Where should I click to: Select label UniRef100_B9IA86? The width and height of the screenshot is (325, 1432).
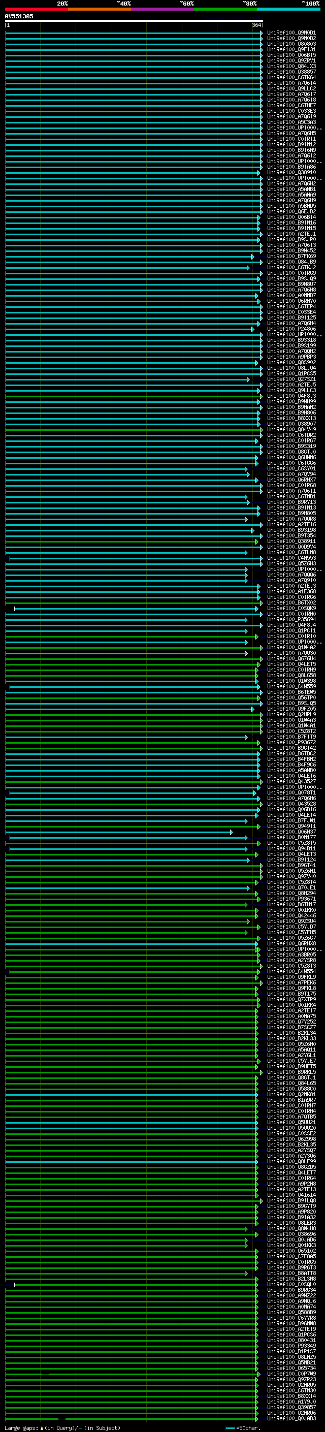coord(291,167)
